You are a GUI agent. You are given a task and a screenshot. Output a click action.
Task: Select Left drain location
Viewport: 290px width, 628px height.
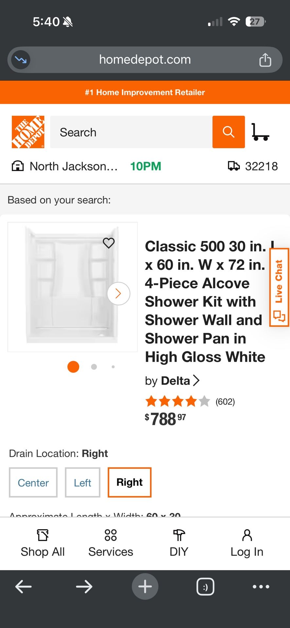pos(82,482)
